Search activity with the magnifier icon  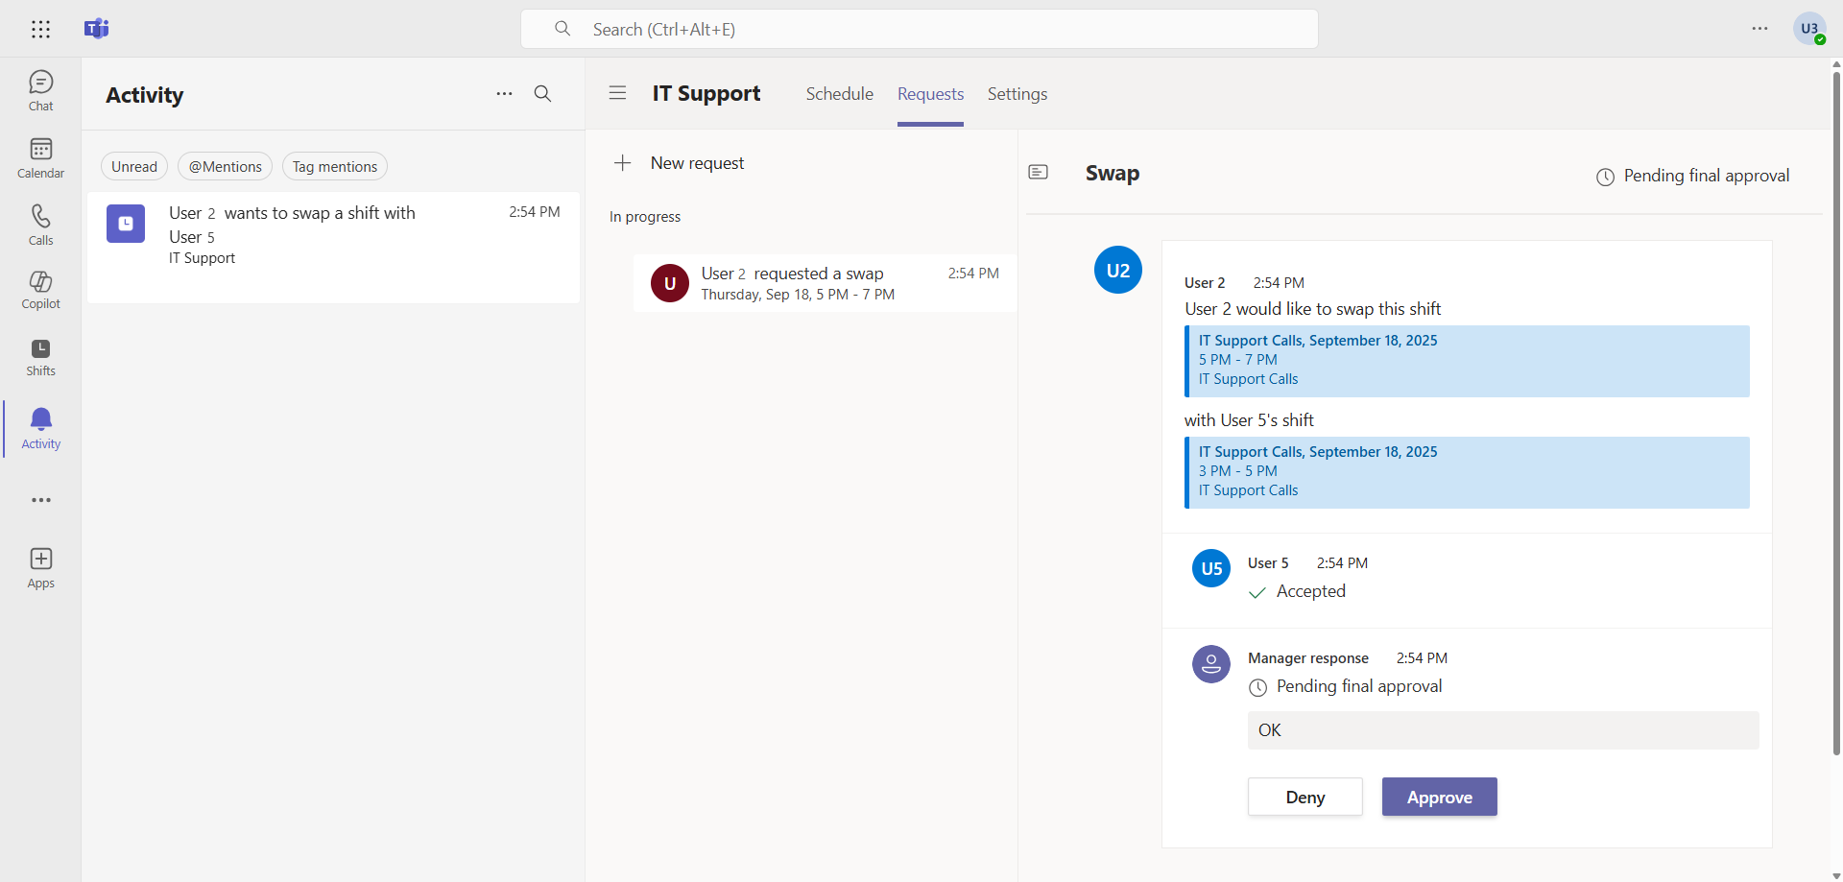pos(542,94)
